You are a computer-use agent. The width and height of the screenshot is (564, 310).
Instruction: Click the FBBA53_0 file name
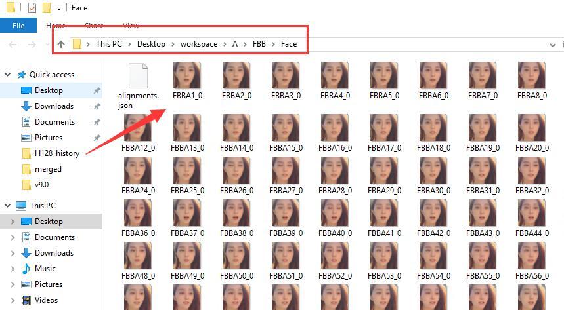(x=384, y=275)
